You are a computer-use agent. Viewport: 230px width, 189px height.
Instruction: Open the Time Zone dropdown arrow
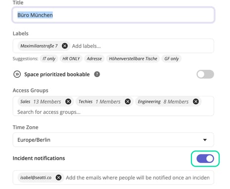point(205,140)
